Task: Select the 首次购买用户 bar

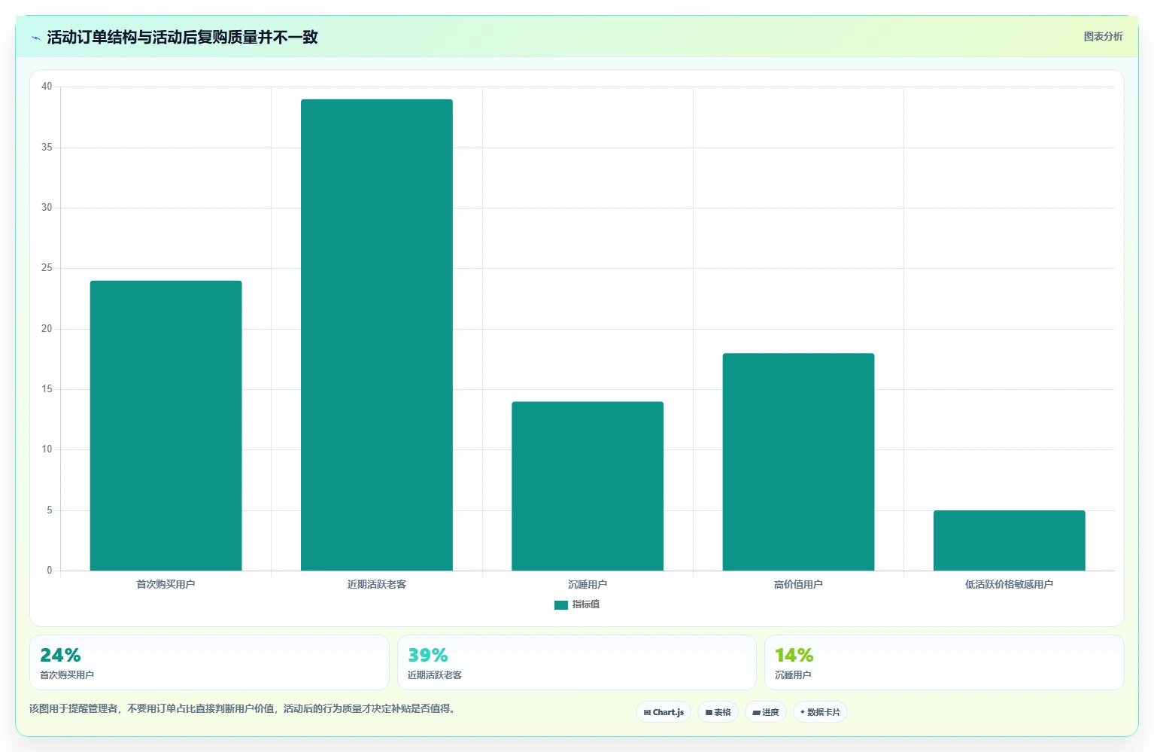Action: pos(166,425)
